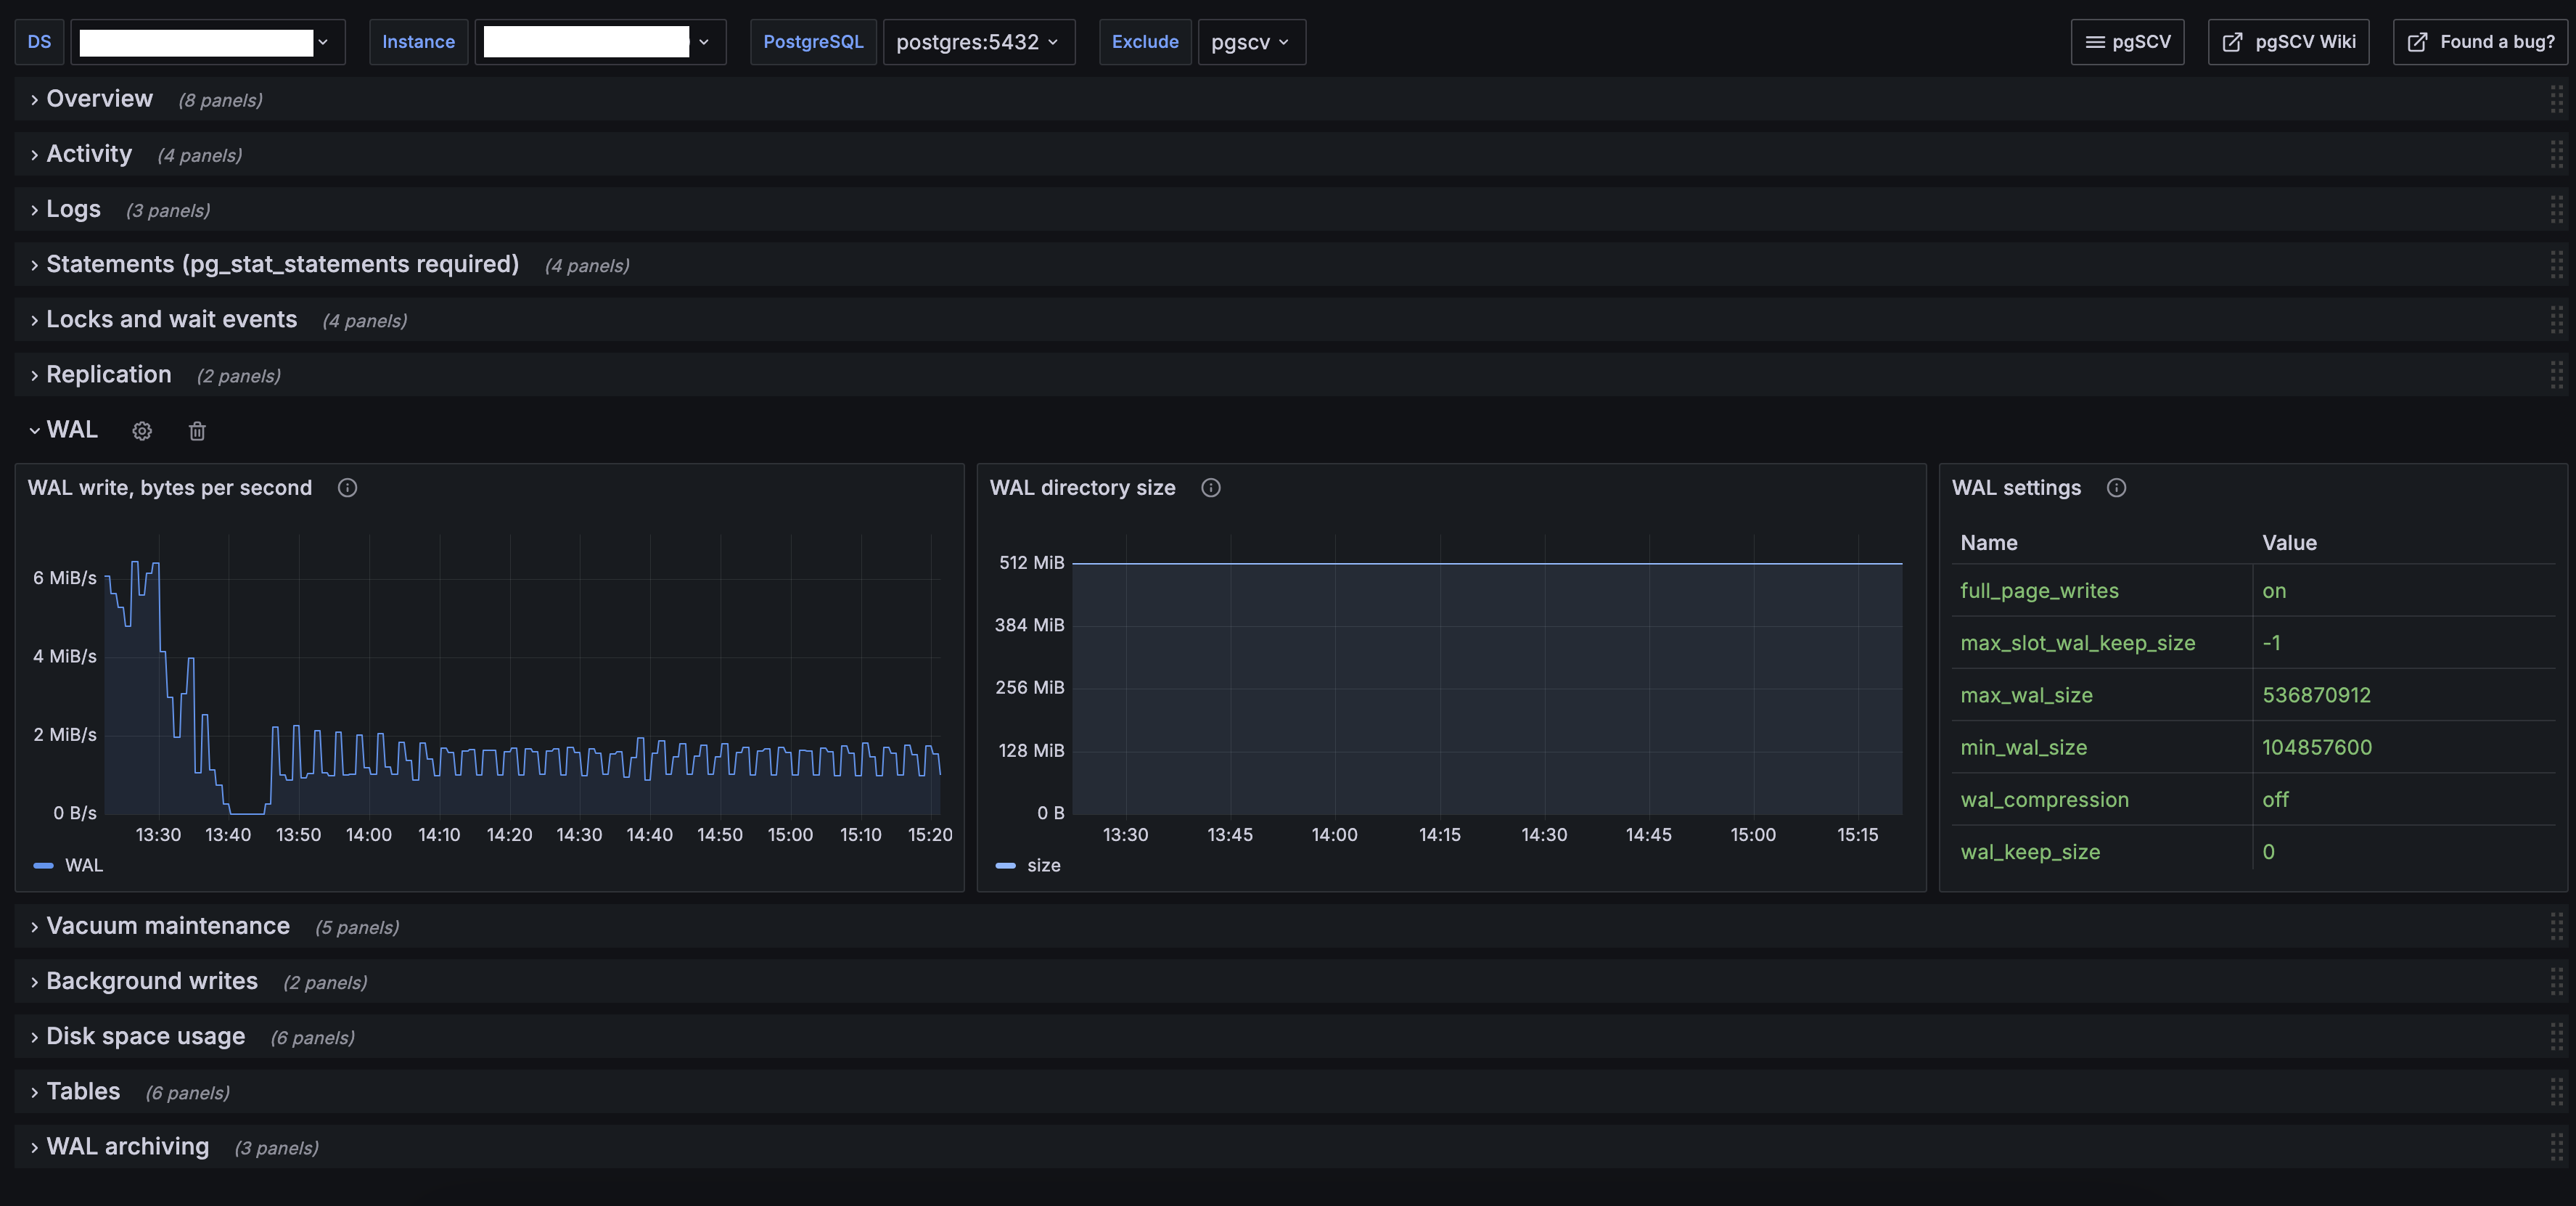The width and height of the screenshot is (2576, 1206).
Task: Open the pgSCV dashboards menu
Action: tap(2127, 42)
